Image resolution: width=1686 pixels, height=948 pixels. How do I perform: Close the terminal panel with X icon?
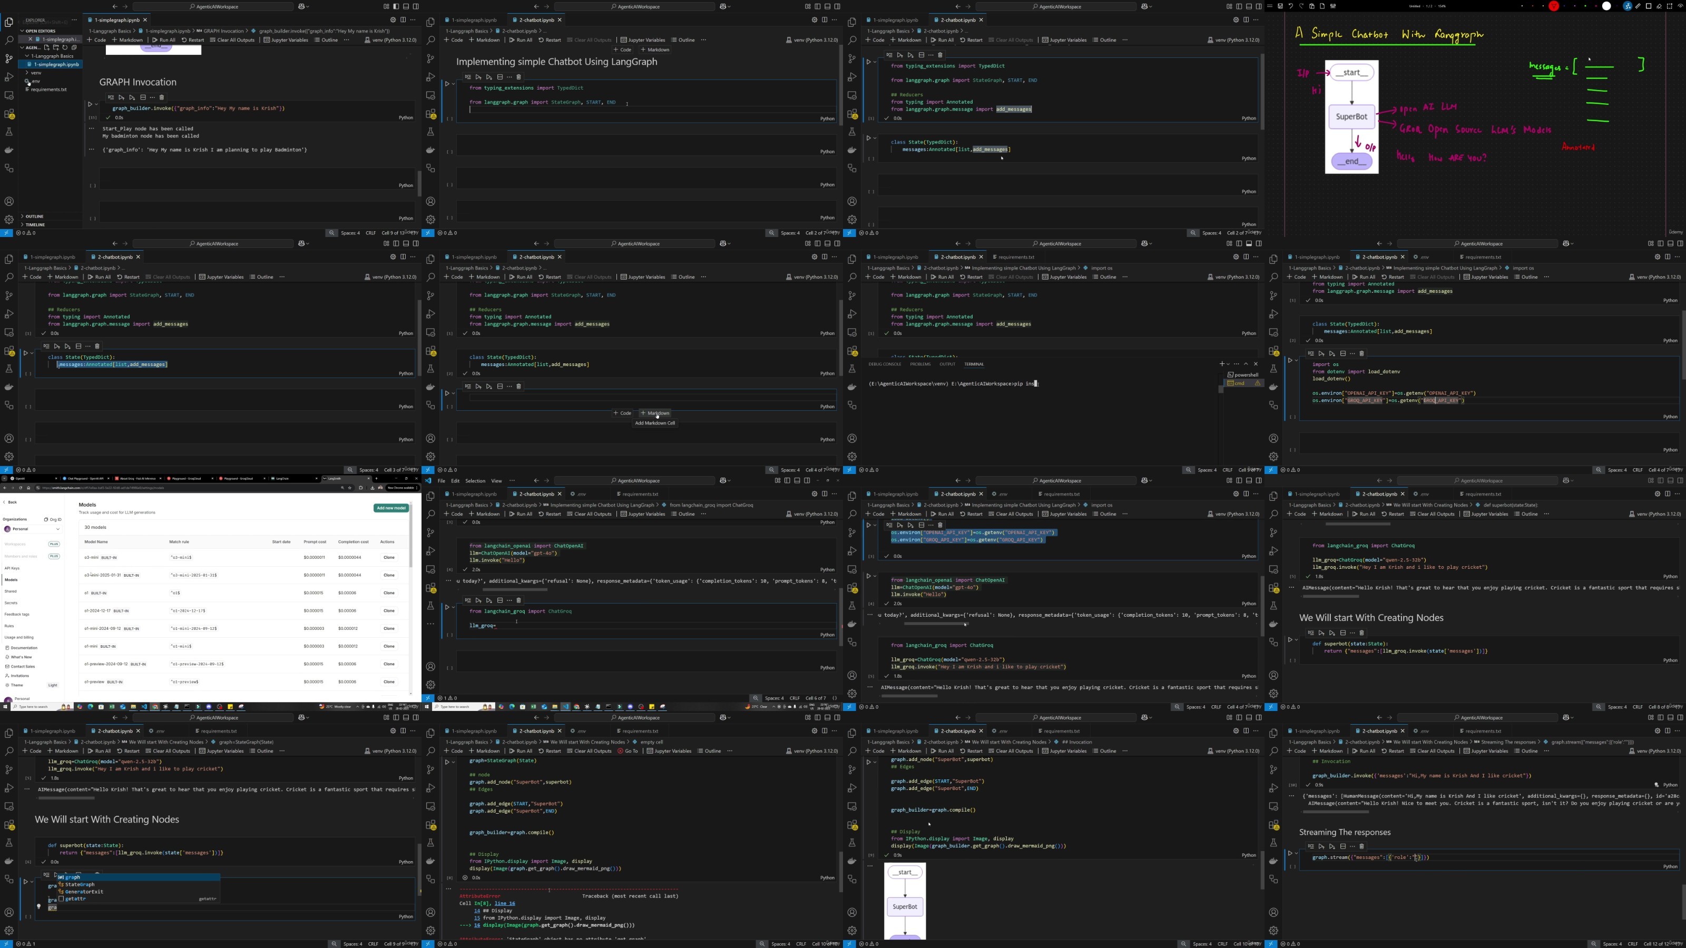(1256, 364)
